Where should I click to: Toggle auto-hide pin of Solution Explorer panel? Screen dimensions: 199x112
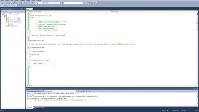pyautogui.click(x=23, y=9)
